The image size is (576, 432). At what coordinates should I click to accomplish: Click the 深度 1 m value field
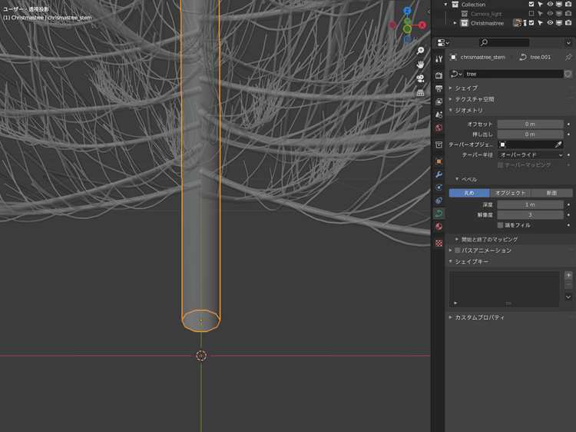[530, 204]
